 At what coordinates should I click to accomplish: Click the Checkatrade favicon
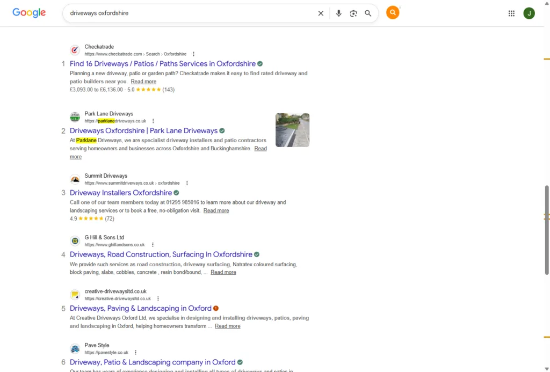(x=75, y=50)
